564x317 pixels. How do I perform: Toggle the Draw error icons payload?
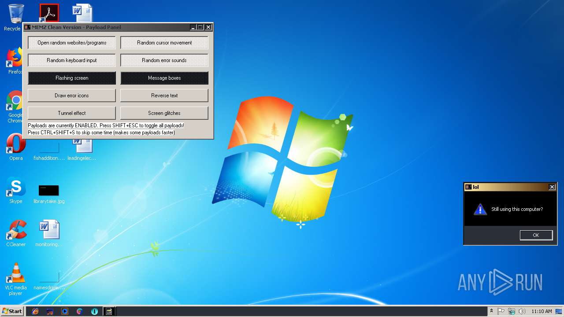pos(72,96)
